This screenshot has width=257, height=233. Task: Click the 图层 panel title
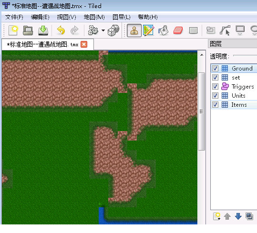click(216, 44)
